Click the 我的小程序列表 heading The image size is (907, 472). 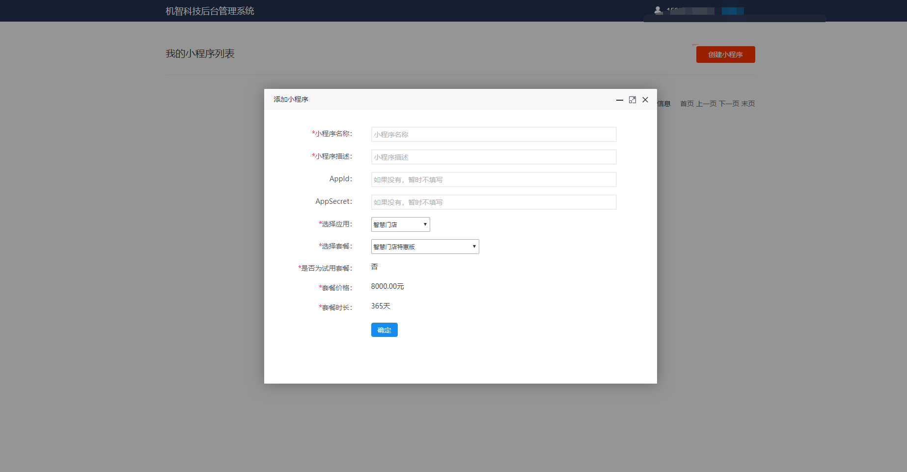point(200,54)
